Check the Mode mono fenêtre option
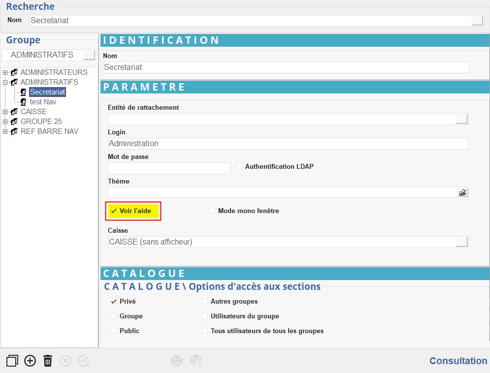The height and width of the screenshot is (373, 490). point(213,211)
